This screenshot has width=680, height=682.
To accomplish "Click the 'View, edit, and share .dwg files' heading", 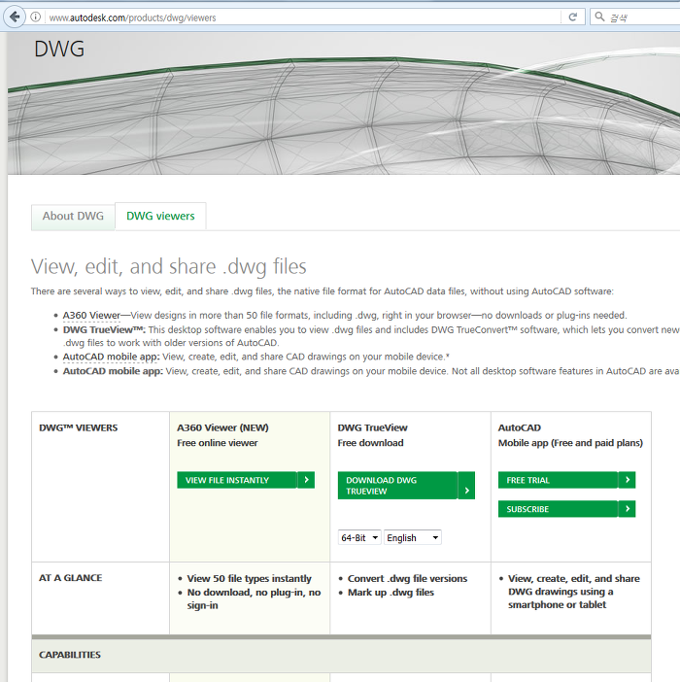I will pos(169,266).
